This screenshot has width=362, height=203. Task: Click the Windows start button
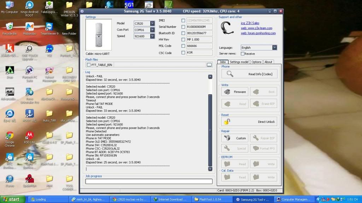[12, 199]
